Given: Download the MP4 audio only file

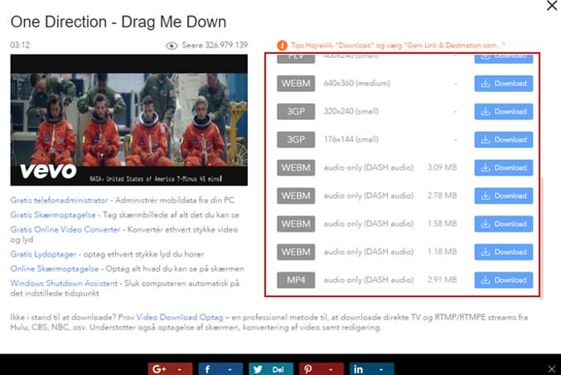Looking at the screenshot, I should (504, 280).
